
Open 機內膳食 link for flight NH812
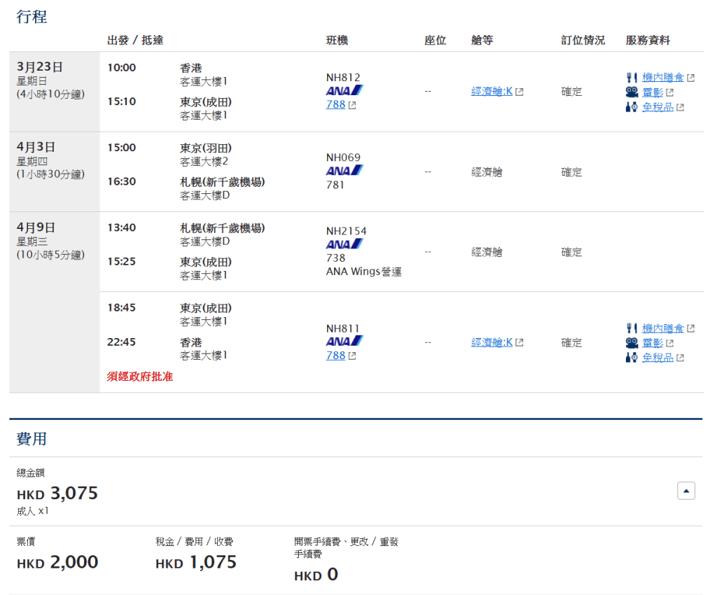(662, 78)
